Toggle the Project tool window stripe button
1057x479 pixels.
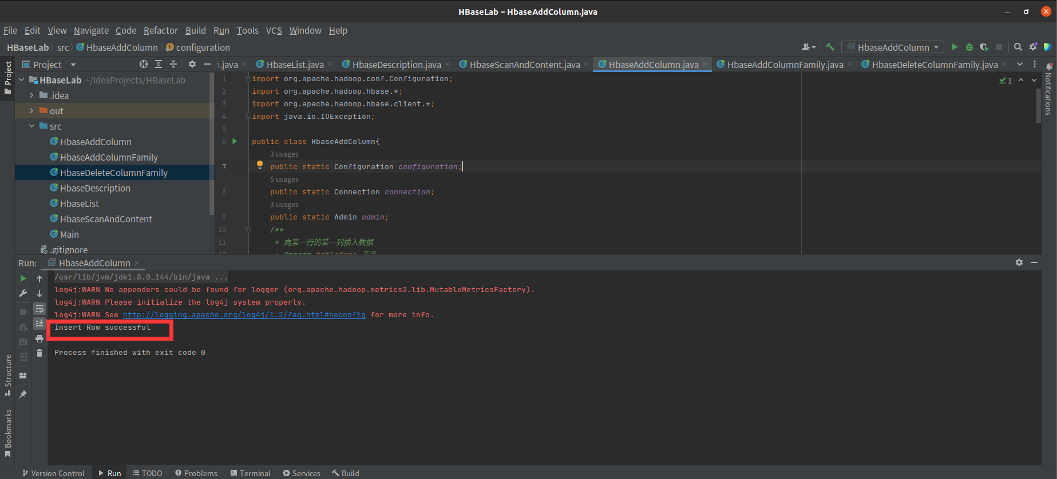point(8,77)
